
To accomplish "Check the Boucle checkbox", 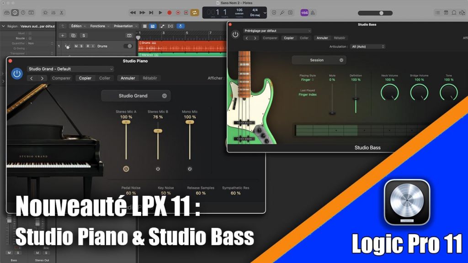I will pyautogui.click(x=30, y=38).
